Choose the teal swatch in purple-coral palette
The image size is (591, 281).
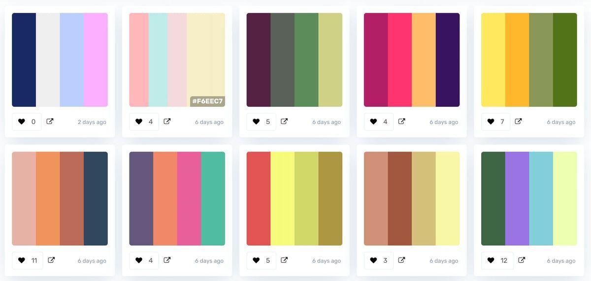(213, 199)
